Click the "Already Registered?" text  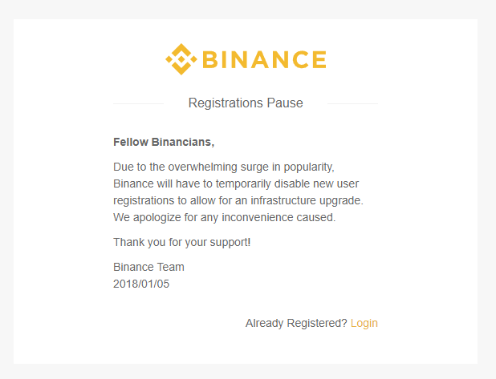click(296, 323)
